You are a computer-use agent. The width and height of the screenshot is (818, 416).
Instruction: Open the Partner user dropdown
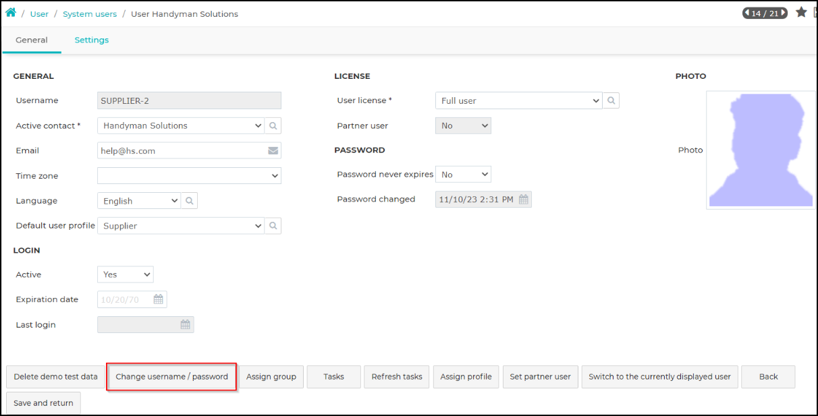point(463,125)
